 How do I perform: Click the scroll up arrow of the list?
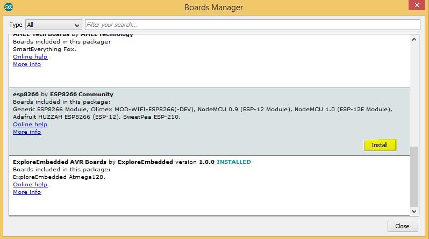414,39
